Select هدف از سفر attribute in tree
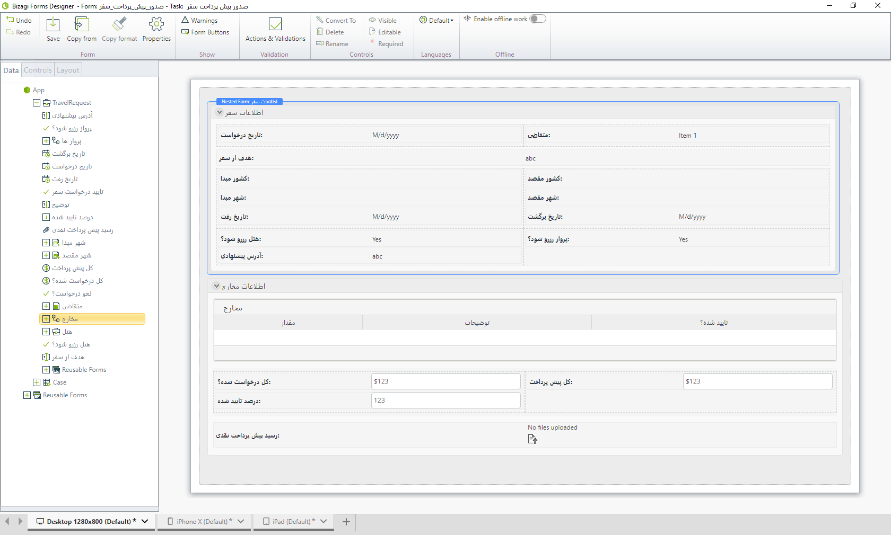Screen dimensions: 891x535 [x=63, y=357]
